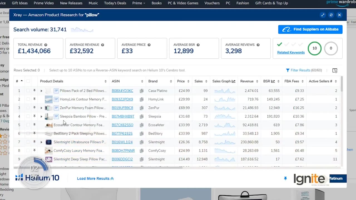
Task: Click Load More Results
Action: tap(95, 179)
